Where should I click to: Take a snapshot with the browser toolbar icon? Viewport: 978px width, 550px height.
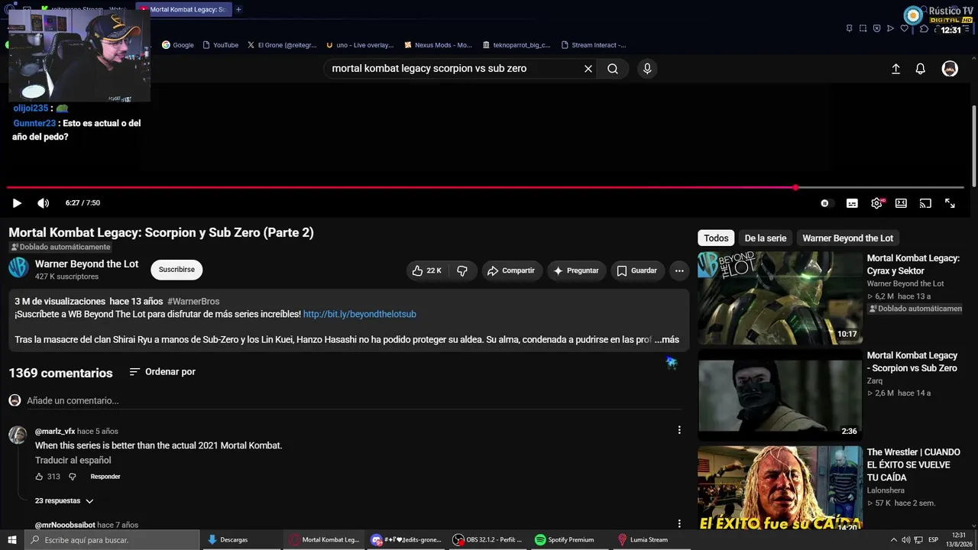863,28
